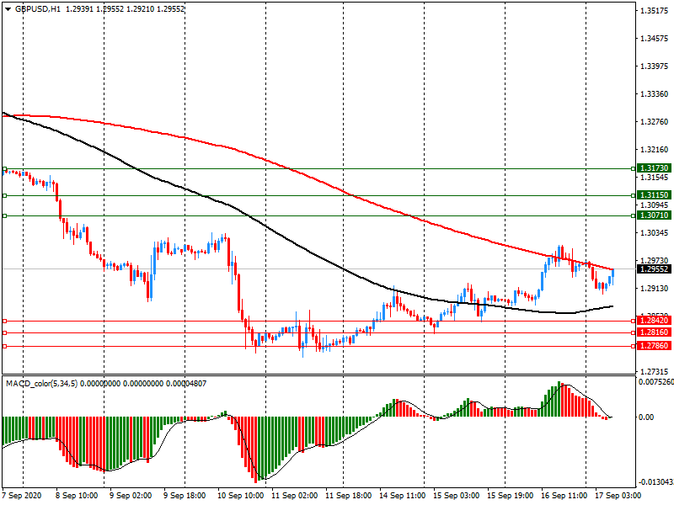Click the 1.31150 green resistance price label

(655, 195)
